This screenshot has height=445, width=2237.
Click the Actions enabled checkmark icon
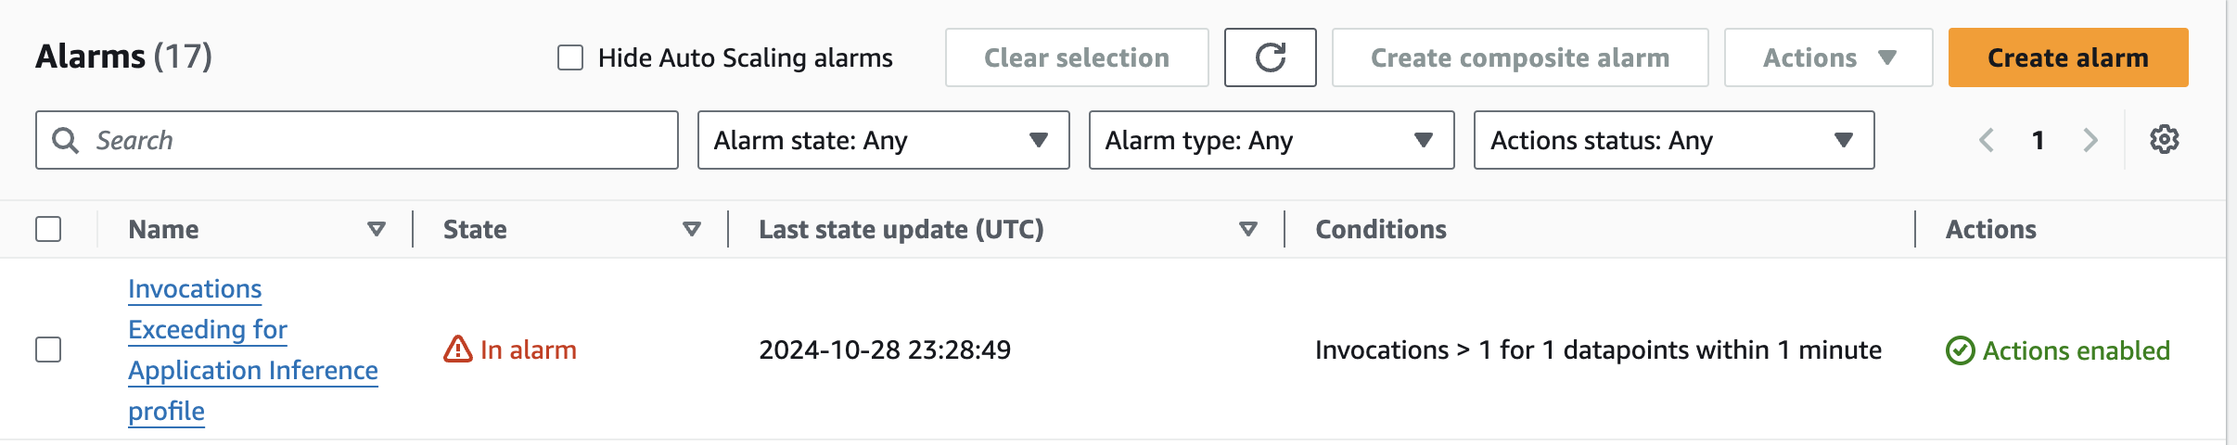(x=1960, y=350)
